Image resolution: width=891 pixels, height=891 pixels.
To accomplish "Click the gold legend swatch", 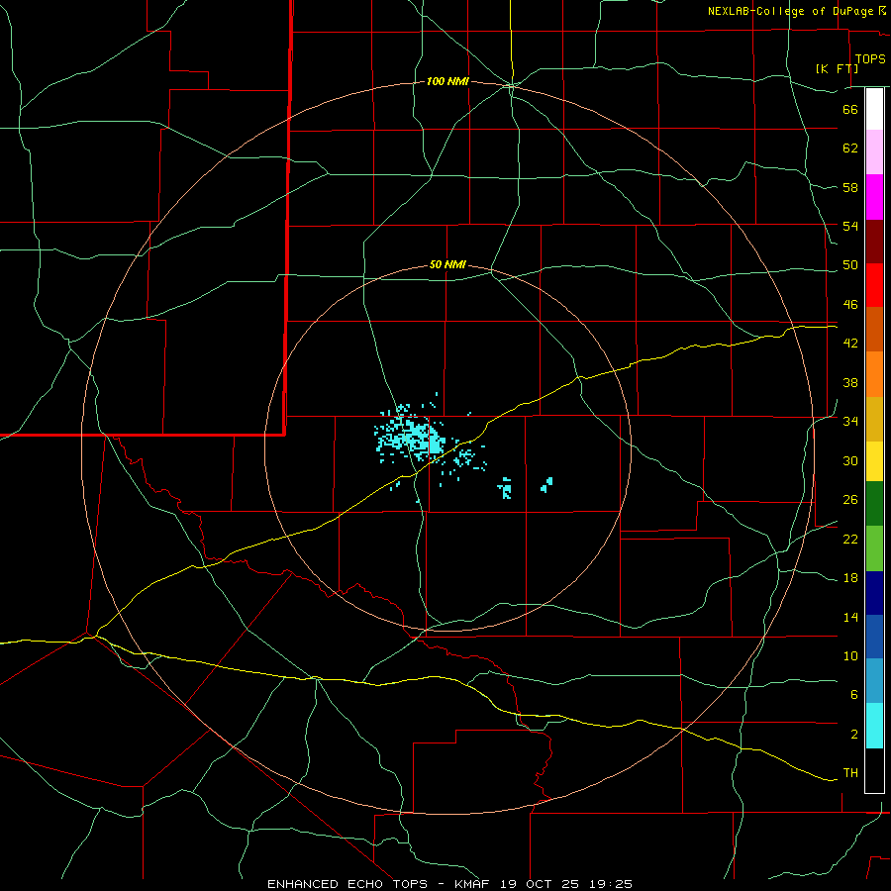I will click(874, 419).
